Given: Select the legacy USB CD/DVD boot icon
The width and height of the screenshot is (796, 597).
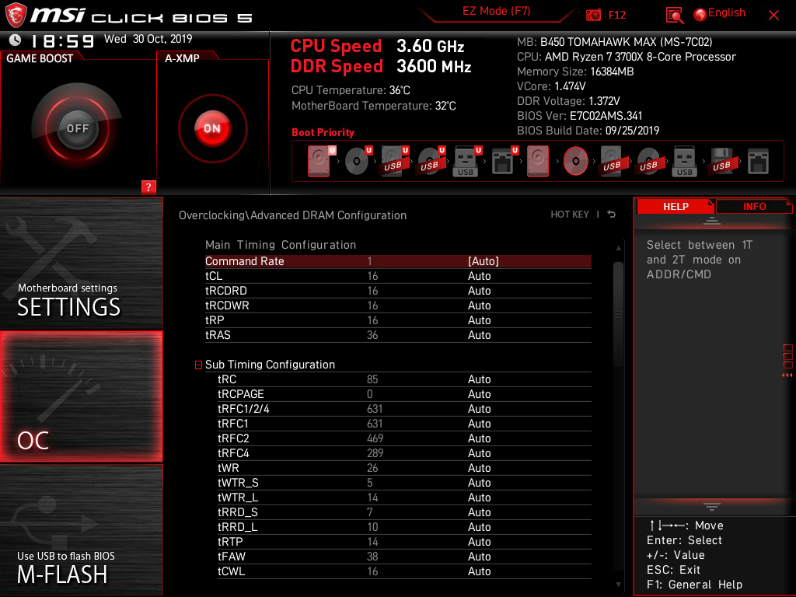Looking at the screenshot, I should tap(649, 161).
